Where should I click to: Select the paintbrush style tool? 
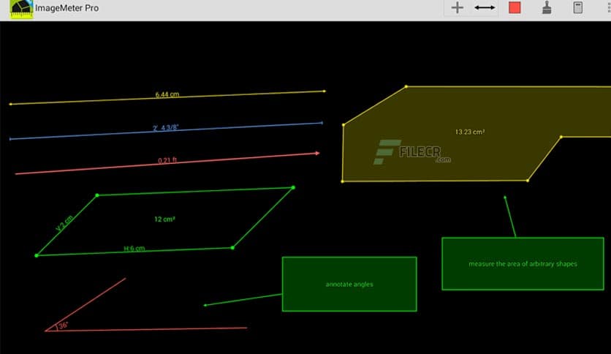[546, 8]
